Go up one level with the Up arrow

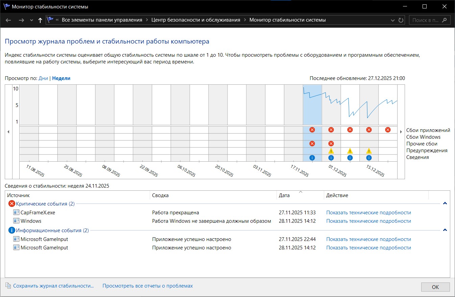pyautogui.click(x=40, y=20)
